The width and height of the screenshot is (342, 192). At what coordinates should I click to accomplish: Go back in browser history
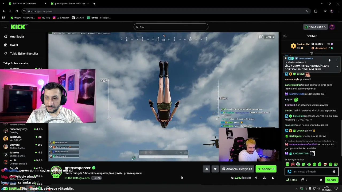point(4,11)
